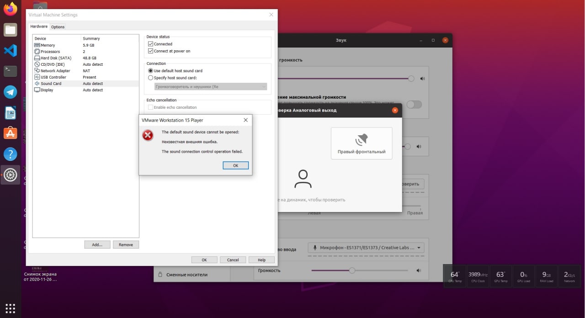
Task: Click output volume speaker icon in Звук window
Action: point(423,79)
